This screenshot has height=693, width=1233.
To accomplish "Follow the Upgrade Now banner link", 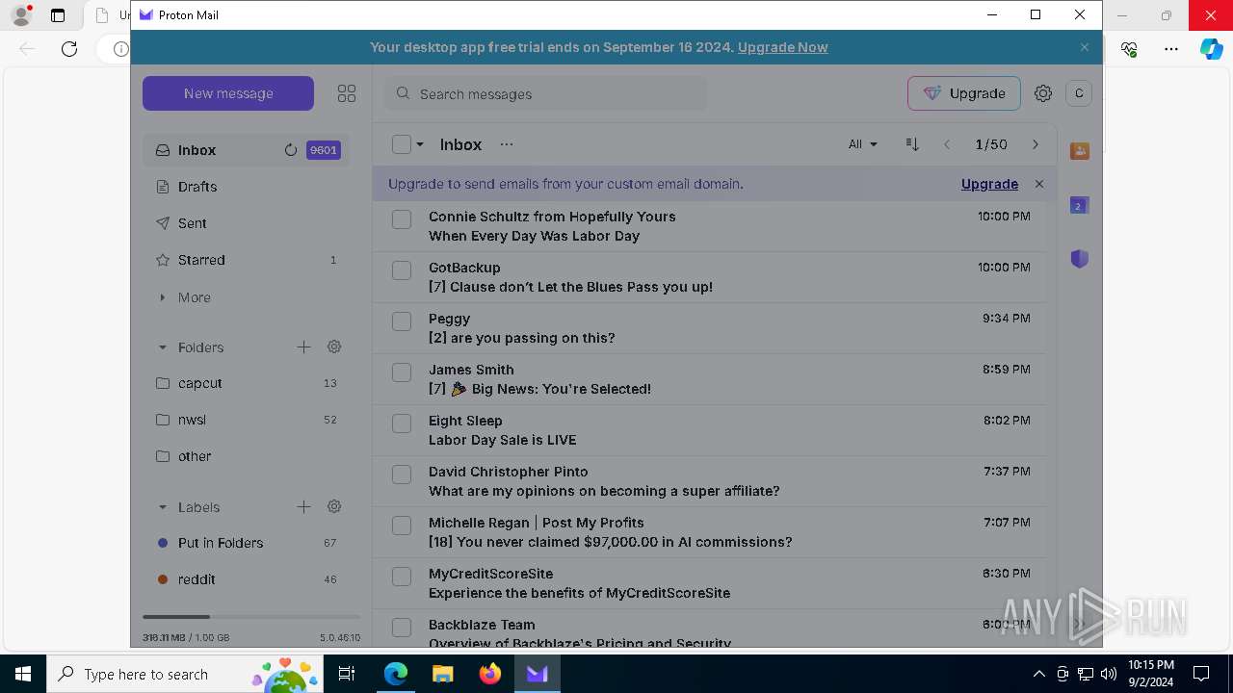I will (782, 47).
